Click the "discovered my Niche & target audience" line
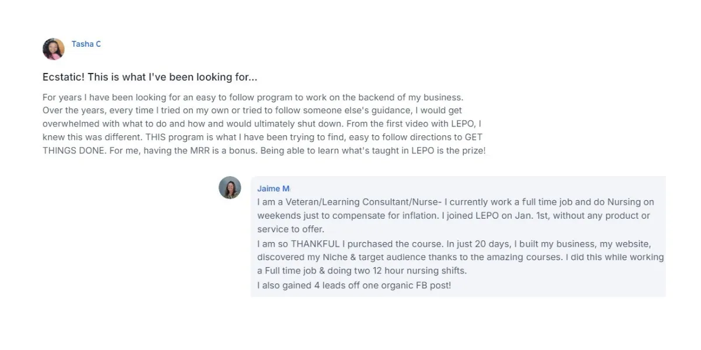The image size is (701, 350). (x=460, y=257)
